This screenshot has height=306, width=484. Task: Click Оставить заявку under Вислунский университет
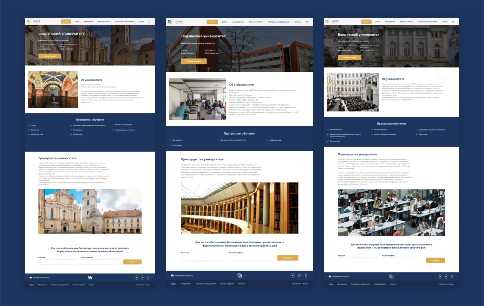[50, 56]
